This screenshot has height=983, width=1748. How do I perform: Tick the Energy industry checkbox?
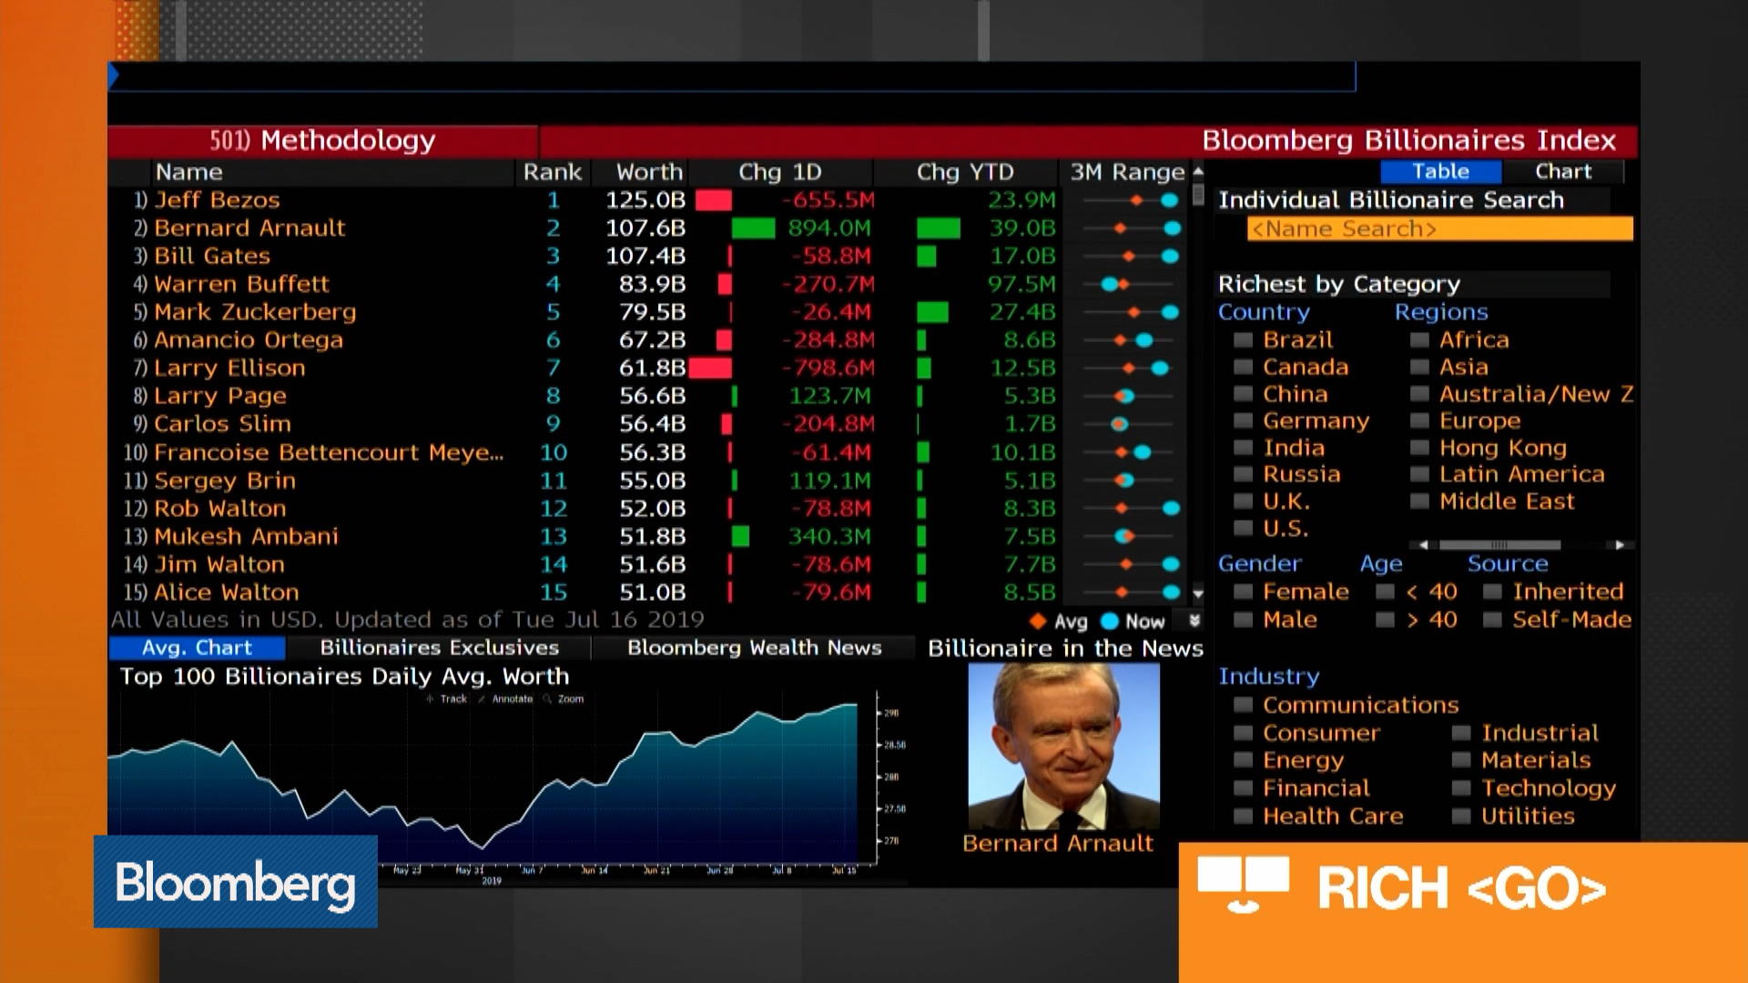(x=1243, y=761)
